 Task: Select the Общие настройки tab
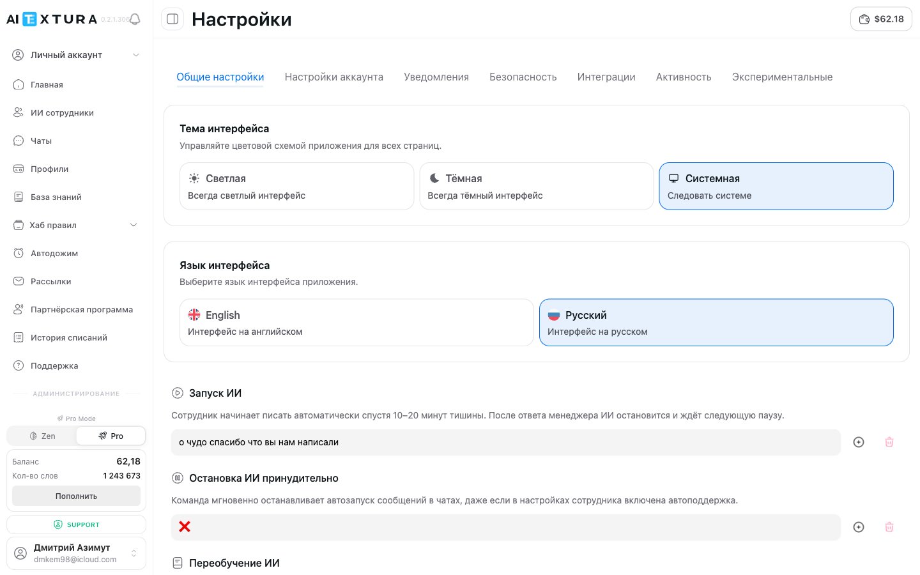click(x=220, y=77)
